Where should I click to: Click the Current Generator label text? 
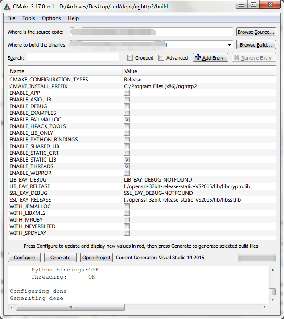(160, 258)
